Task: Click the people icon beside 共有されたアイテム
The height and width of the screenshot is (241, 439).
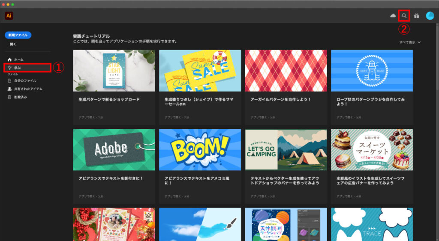Action: tap(9, 89)
